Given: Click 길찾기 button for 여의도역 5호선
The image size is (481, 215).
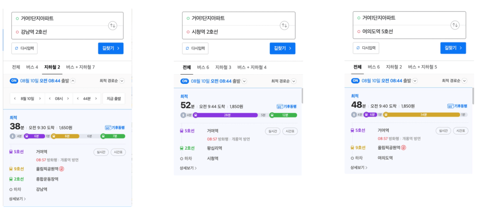Looking at the screenshot, I should point(453,48).
